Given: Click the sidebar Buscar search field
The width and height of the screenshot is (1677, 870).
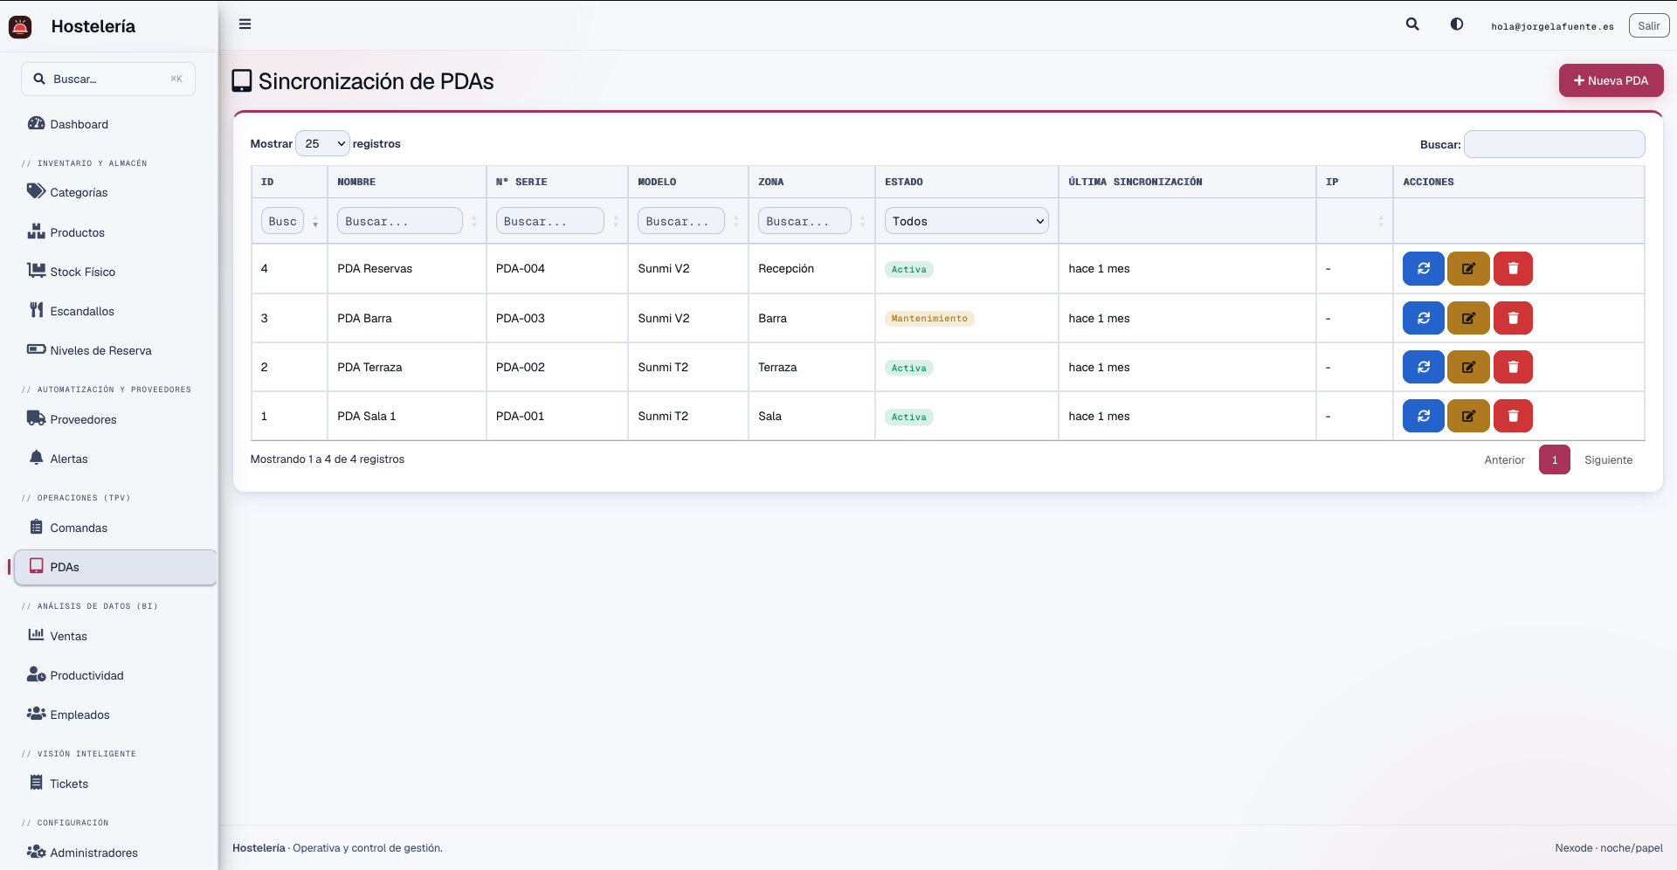Looking at the screenshot, I should [x=108, y=79].
